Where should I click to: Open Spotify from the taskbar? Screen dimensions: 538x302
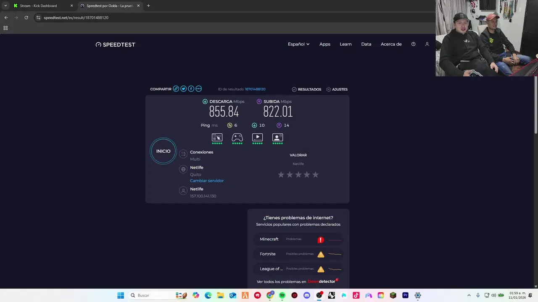[282, 295]
